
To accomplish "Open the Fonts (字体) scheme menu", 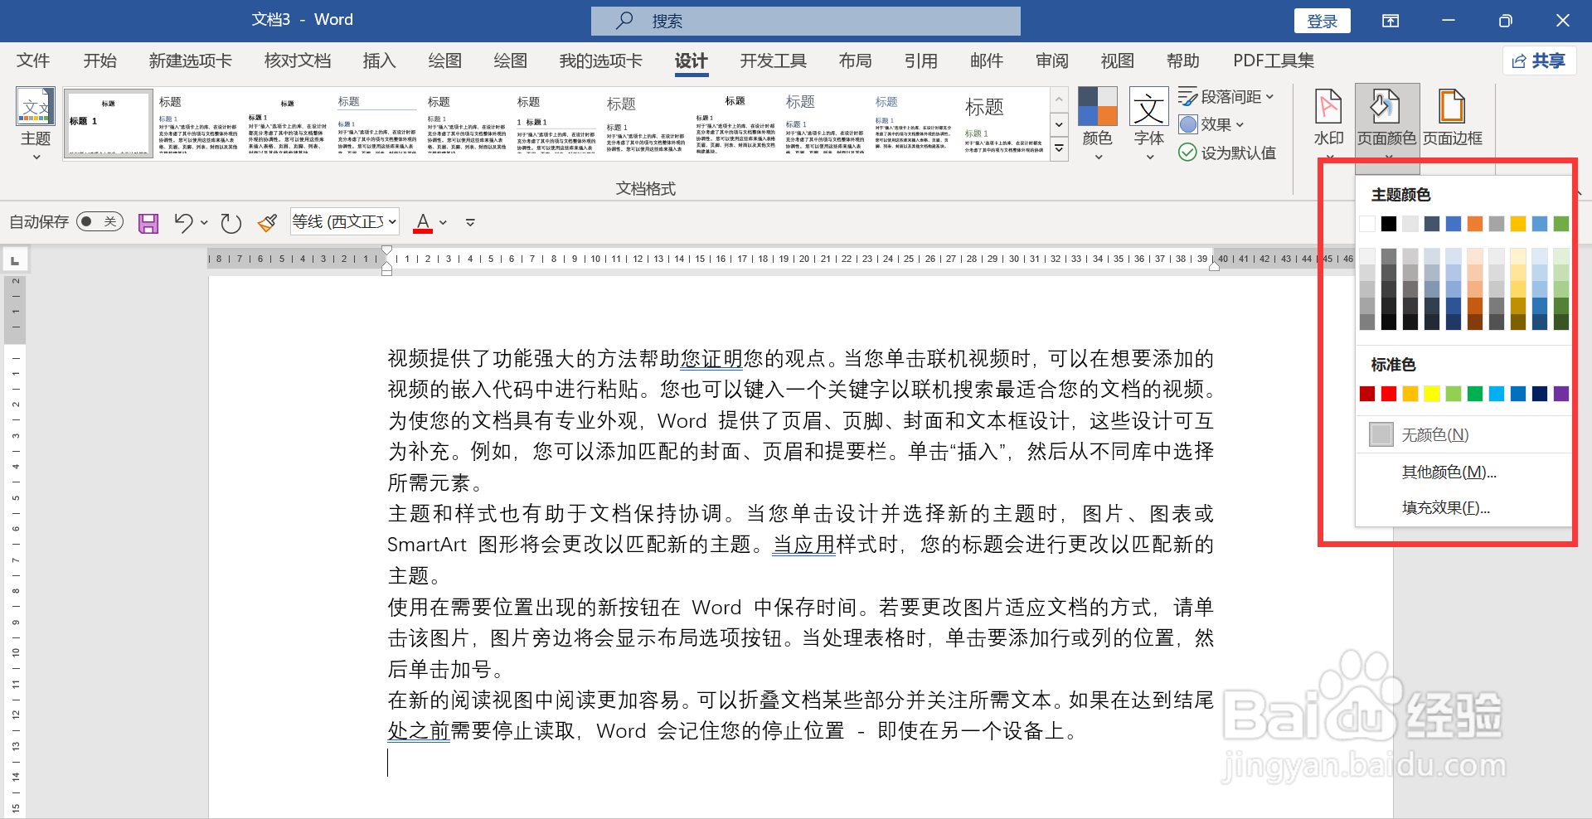I will (x=1149, y=123).
